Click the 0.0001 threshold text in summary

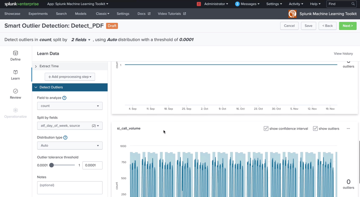186,40
